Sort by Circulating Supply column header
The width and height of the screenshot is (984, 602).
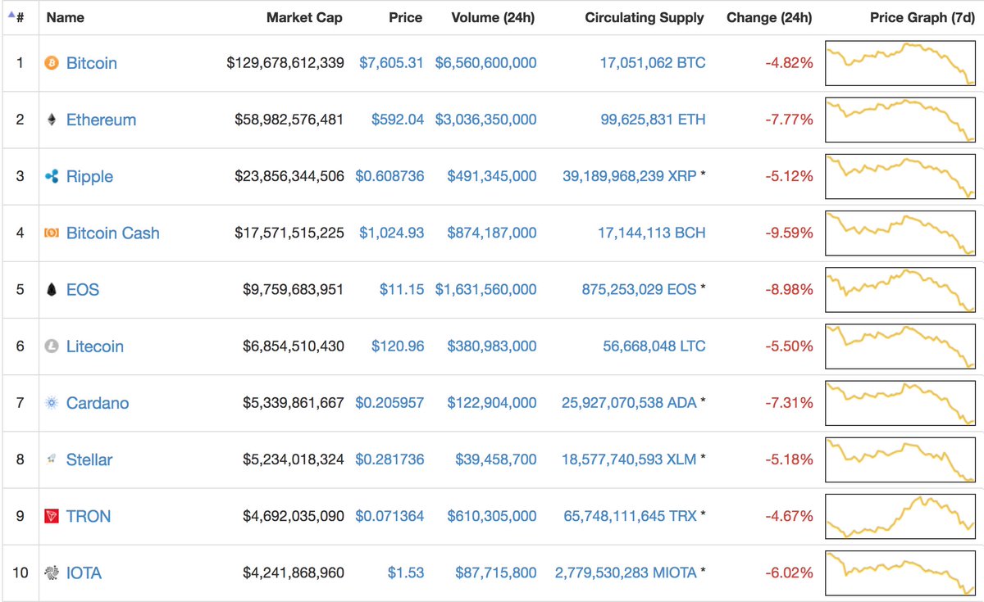[x=645, y=17]
